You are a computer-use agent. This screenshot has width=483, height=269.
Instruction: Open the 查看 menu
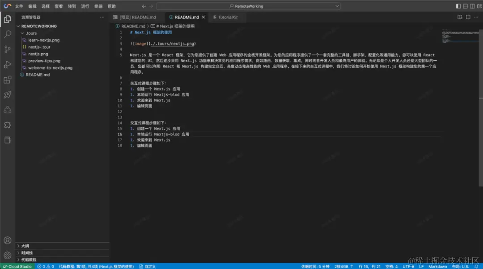coord(59,6)
